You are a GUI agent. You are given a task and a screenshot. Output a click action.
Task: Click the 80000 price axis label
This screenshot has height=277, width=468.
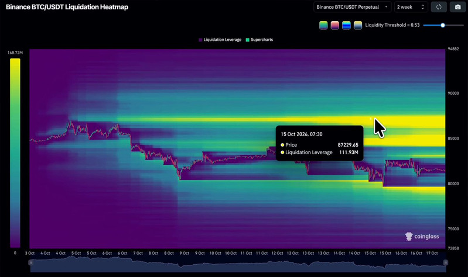pyautogui.click(x=453, y=183)
